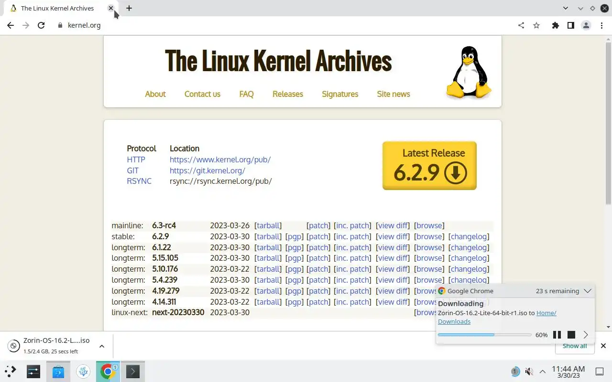612x382 pixels.
Task: Unmute the system volume icon
Action: click(x=529, y=371)
